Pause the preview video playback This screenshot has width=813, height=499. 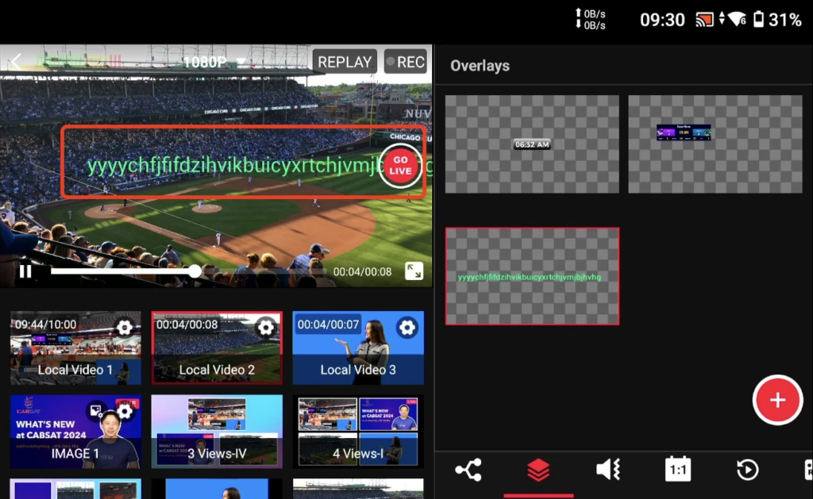coord(25,271)
